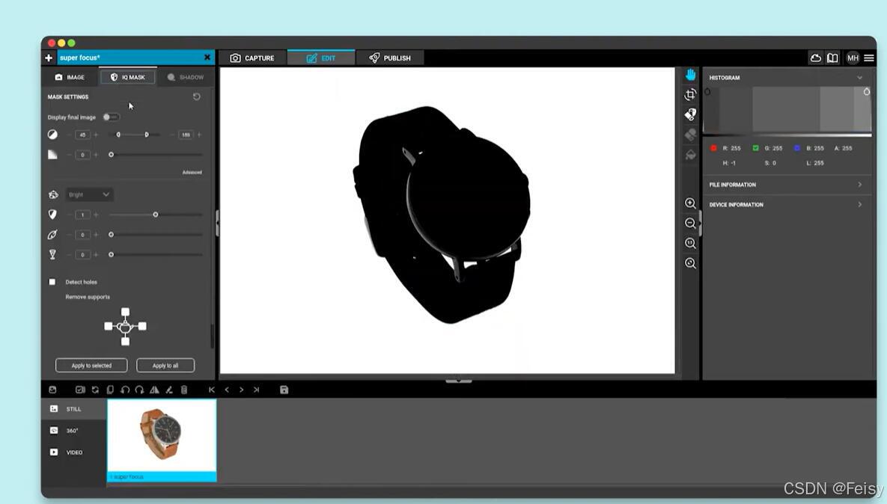Go to the next image arrow
Image resolution: width=887 pixels, height=504 pixels.
[242, 390]
